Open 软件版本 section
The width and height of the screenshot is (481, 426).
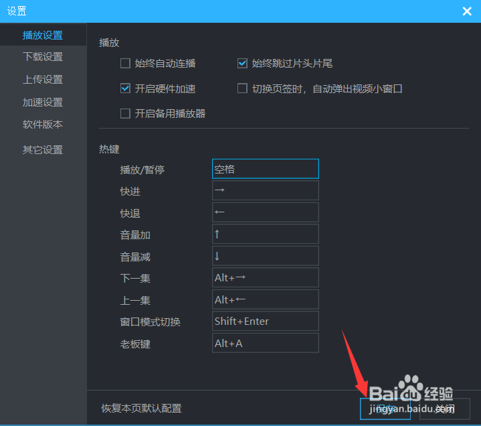coord(43,125)
